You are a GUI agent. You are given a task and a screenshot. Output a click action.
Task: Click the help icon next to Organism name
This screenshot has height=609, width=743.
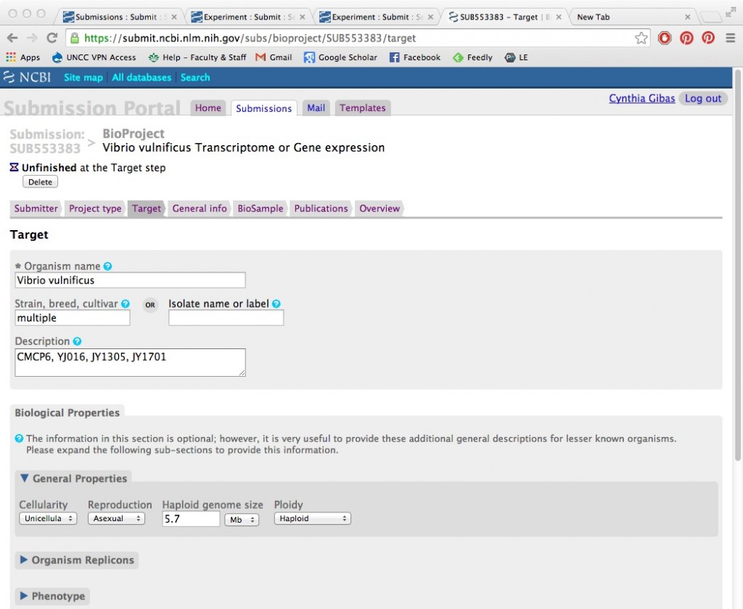[x=108, y=266]
